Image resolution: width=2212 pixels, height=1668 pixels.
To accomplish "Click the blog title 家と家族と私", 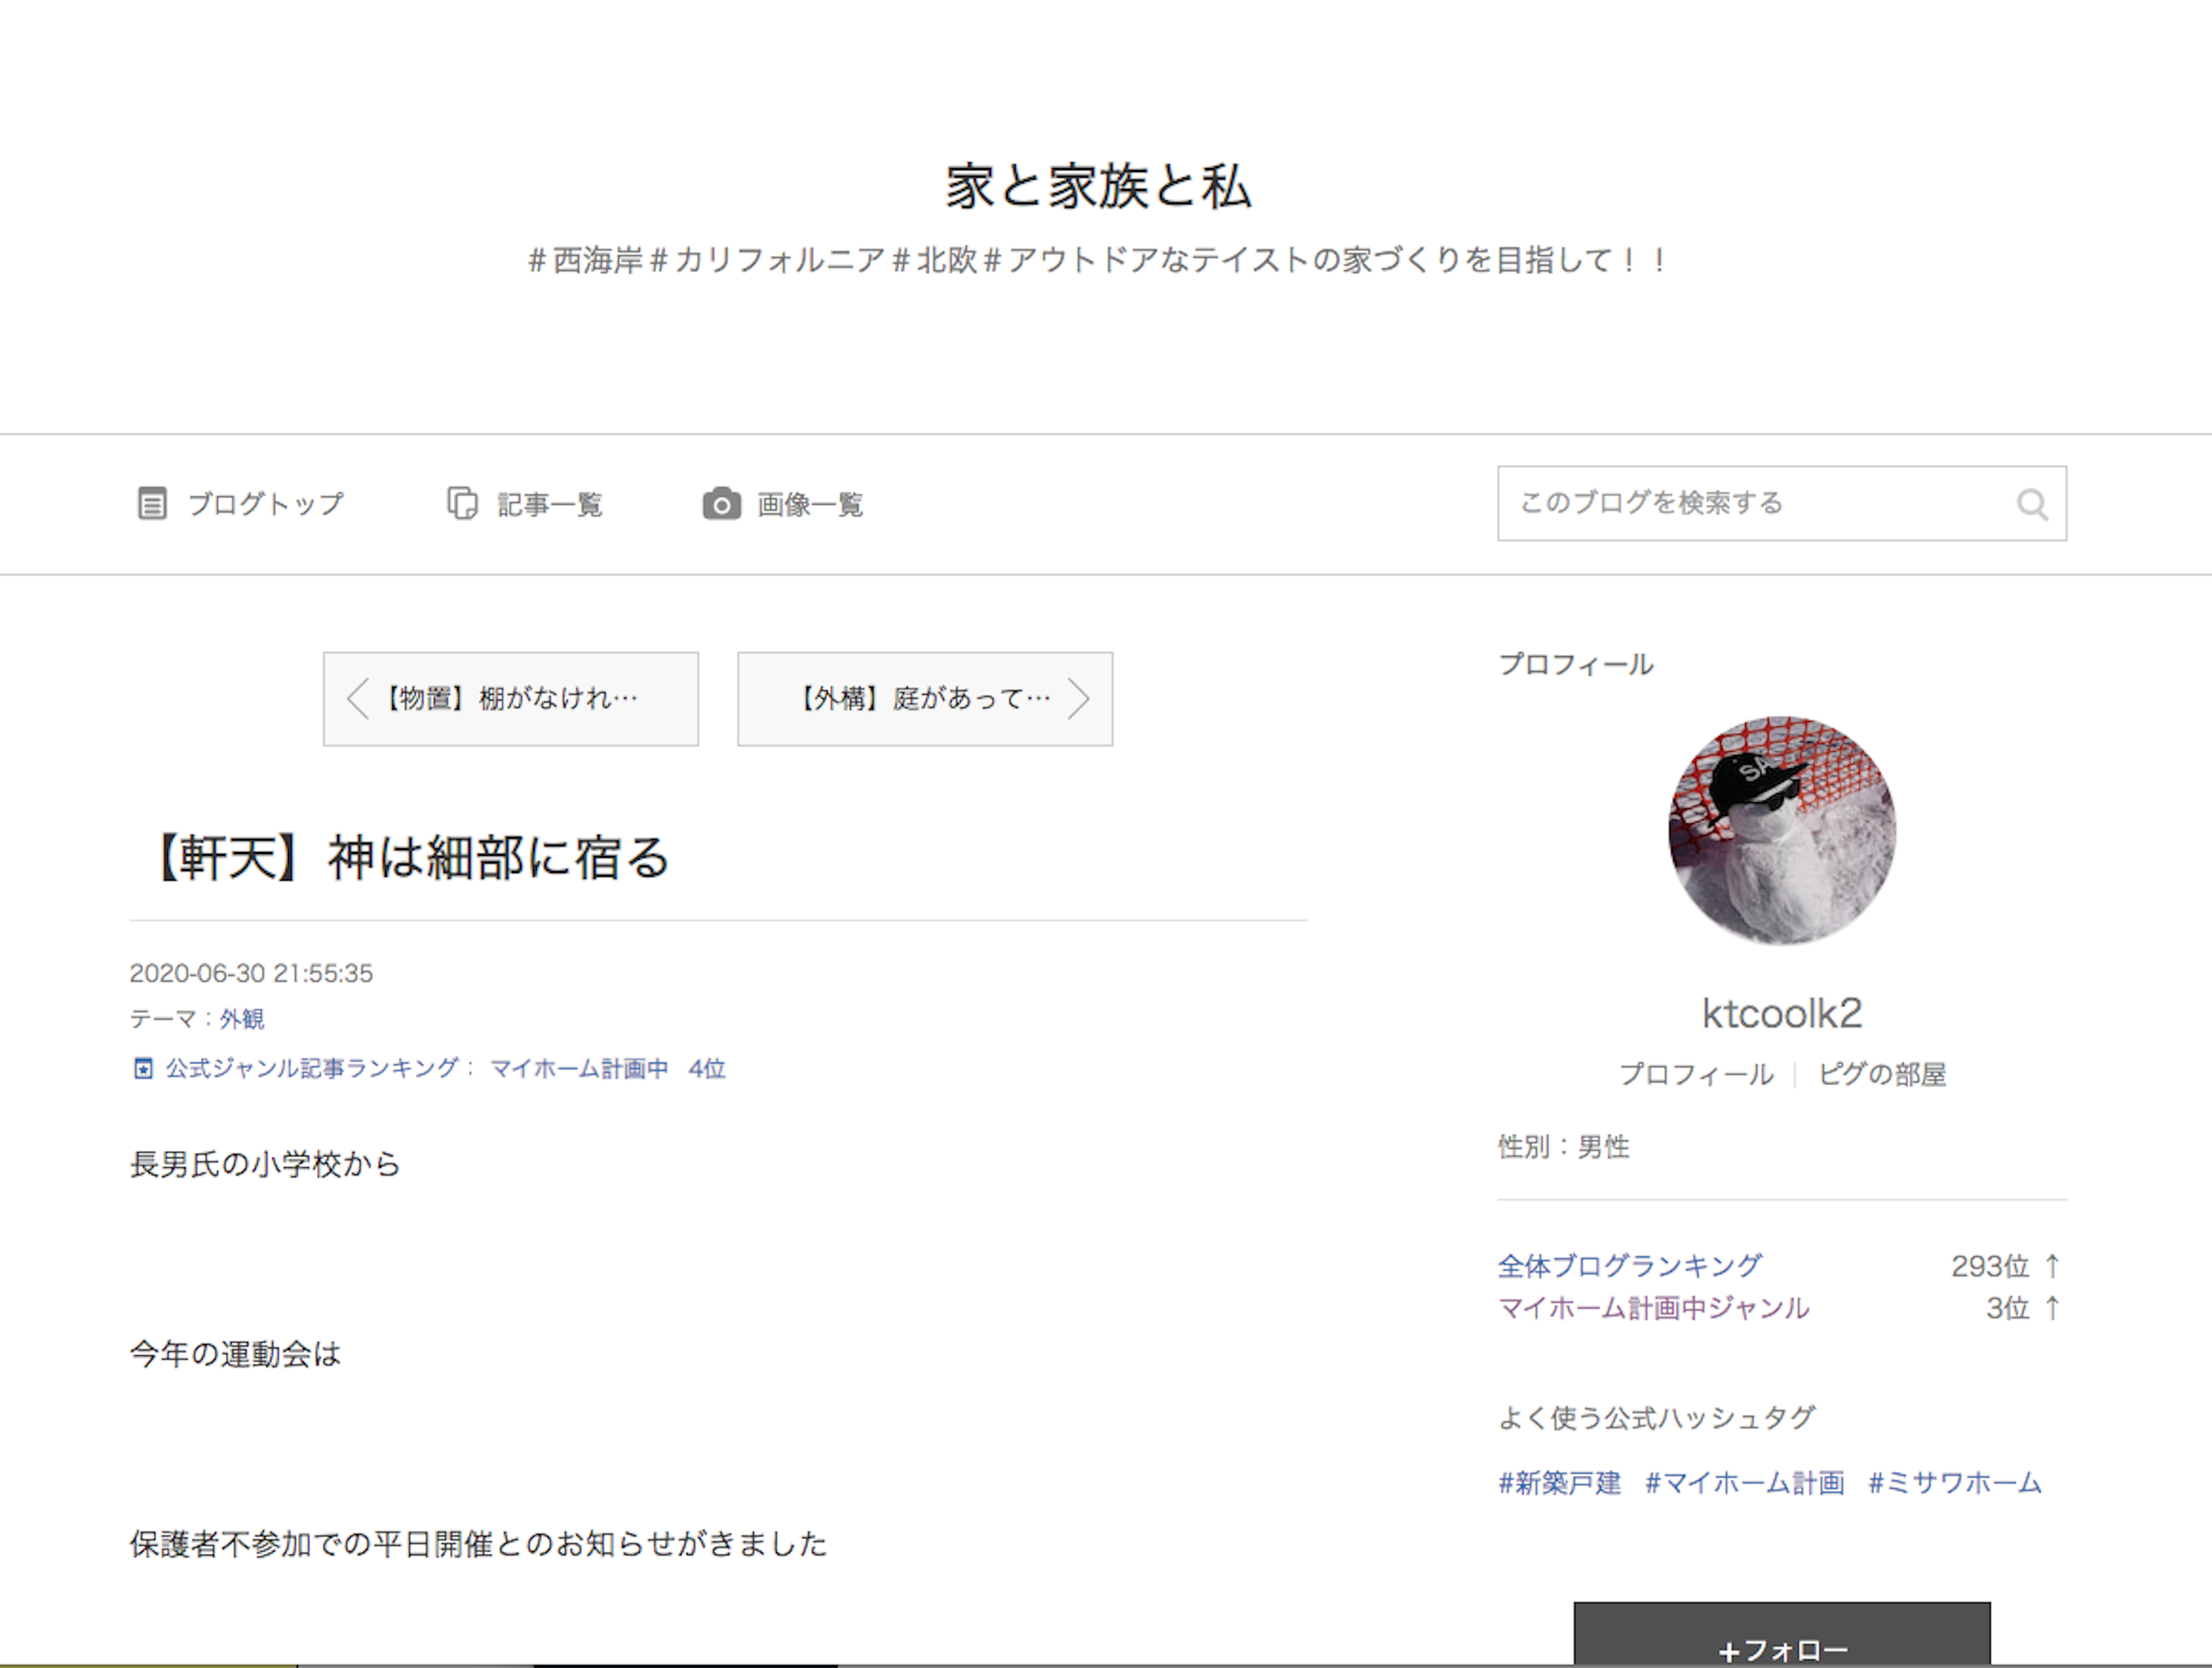I will click(1098, 187).
